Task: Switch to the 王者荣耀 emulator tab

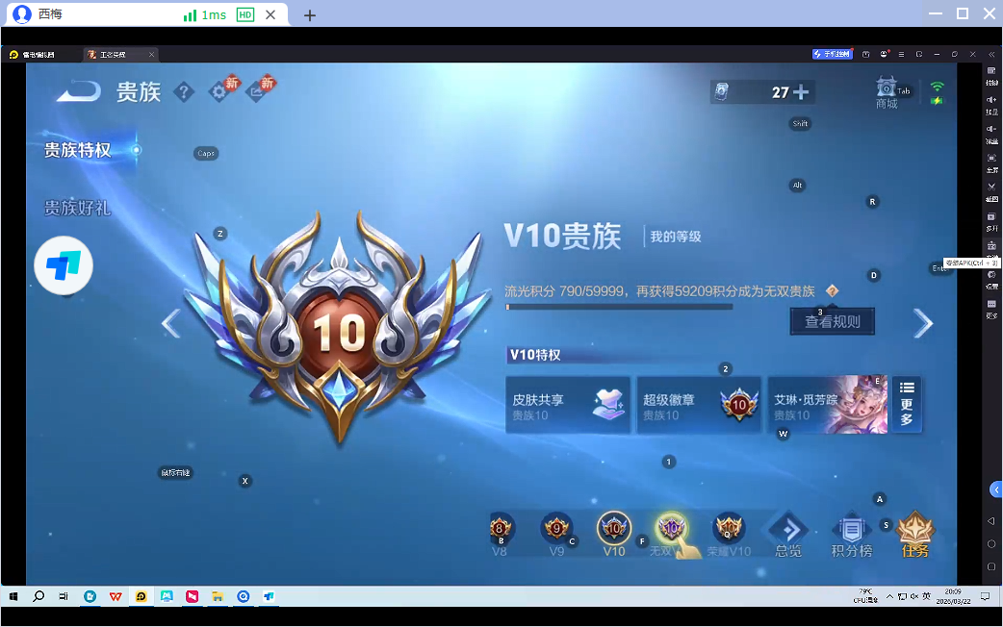Action: [116, 54]
